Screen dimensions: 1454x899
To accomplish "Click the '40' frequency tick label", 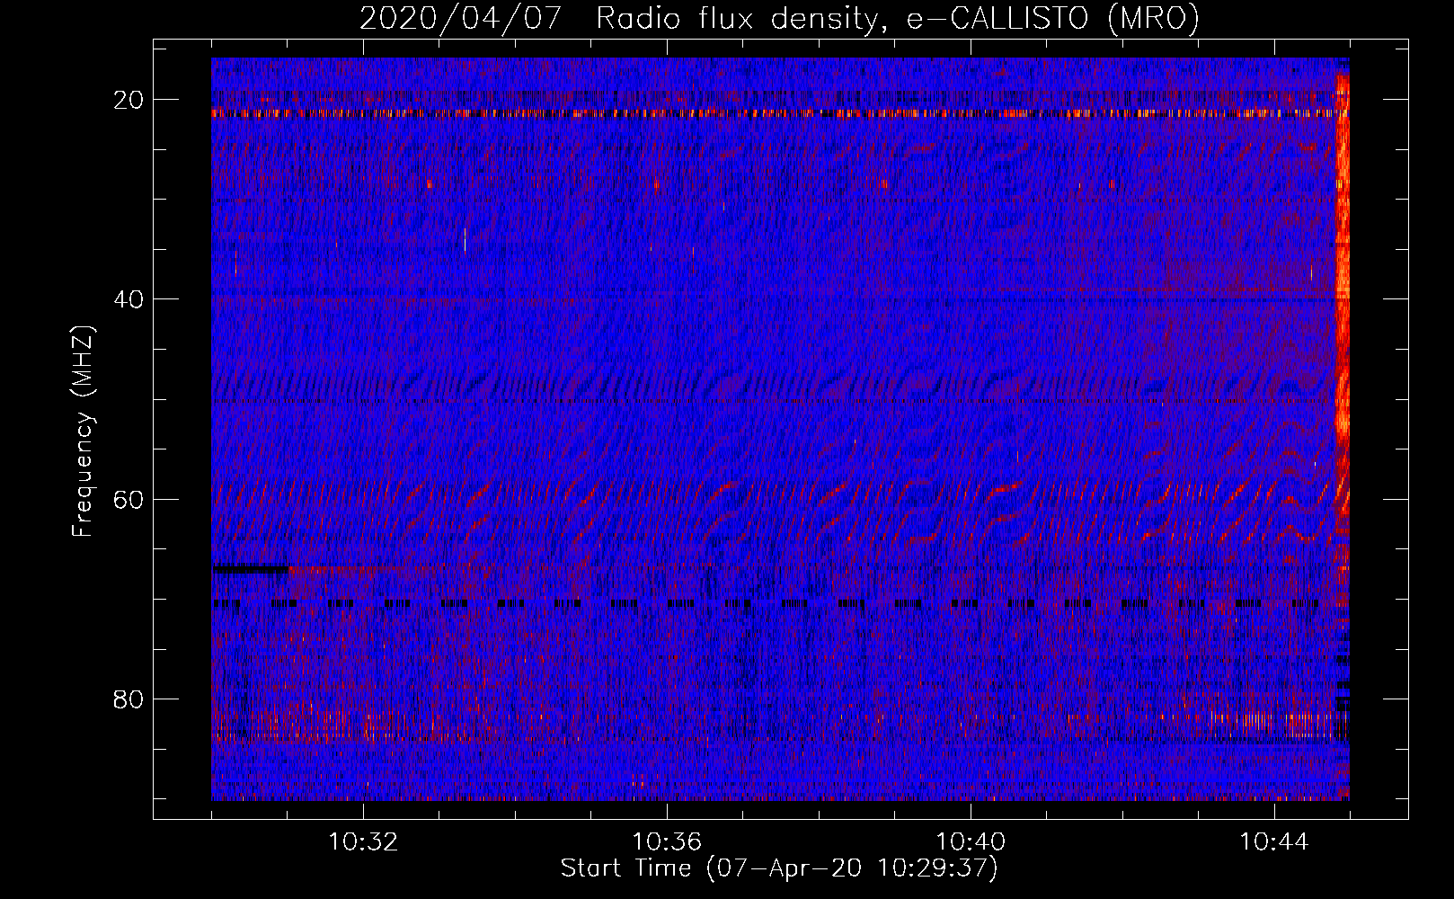I will pos(129,299).
